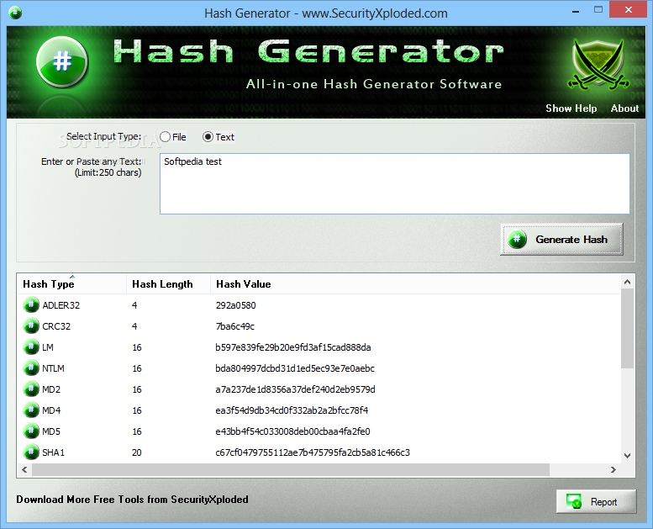Image resolution: width=653 pixels, height=529 pixels.
Task: Select the File input type radio button
Action: click(166, 137)
